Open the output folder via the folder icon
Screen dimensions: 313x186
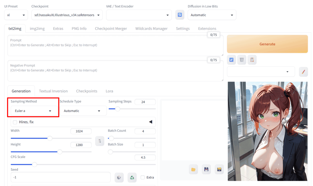[x=193, y=169]
